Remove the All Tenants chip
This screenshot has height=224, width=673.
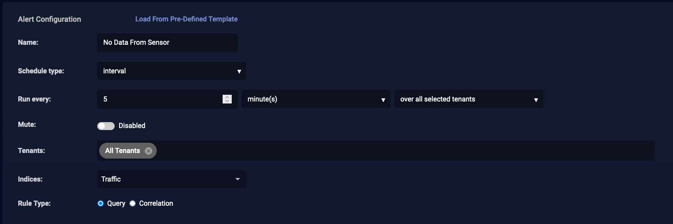pyautogui.click(x=148, y=151)
